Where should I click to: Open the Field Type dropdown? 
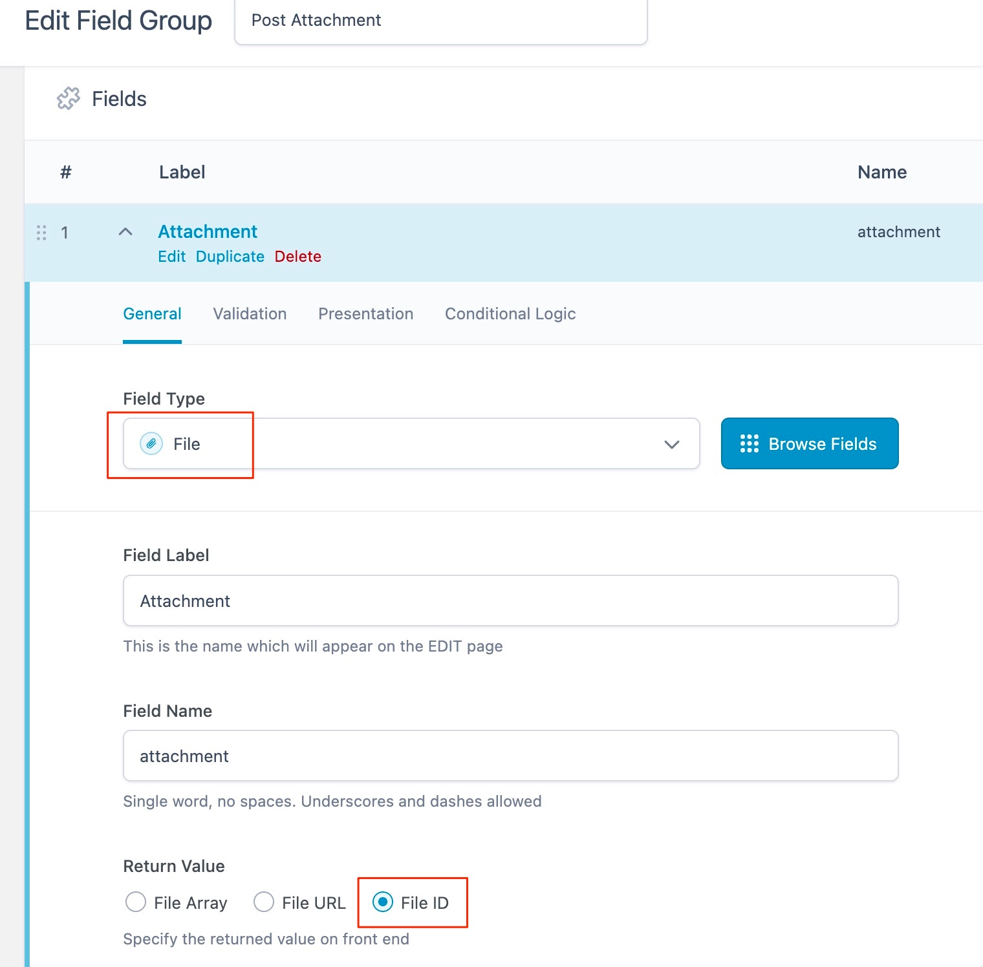[411, 444]
